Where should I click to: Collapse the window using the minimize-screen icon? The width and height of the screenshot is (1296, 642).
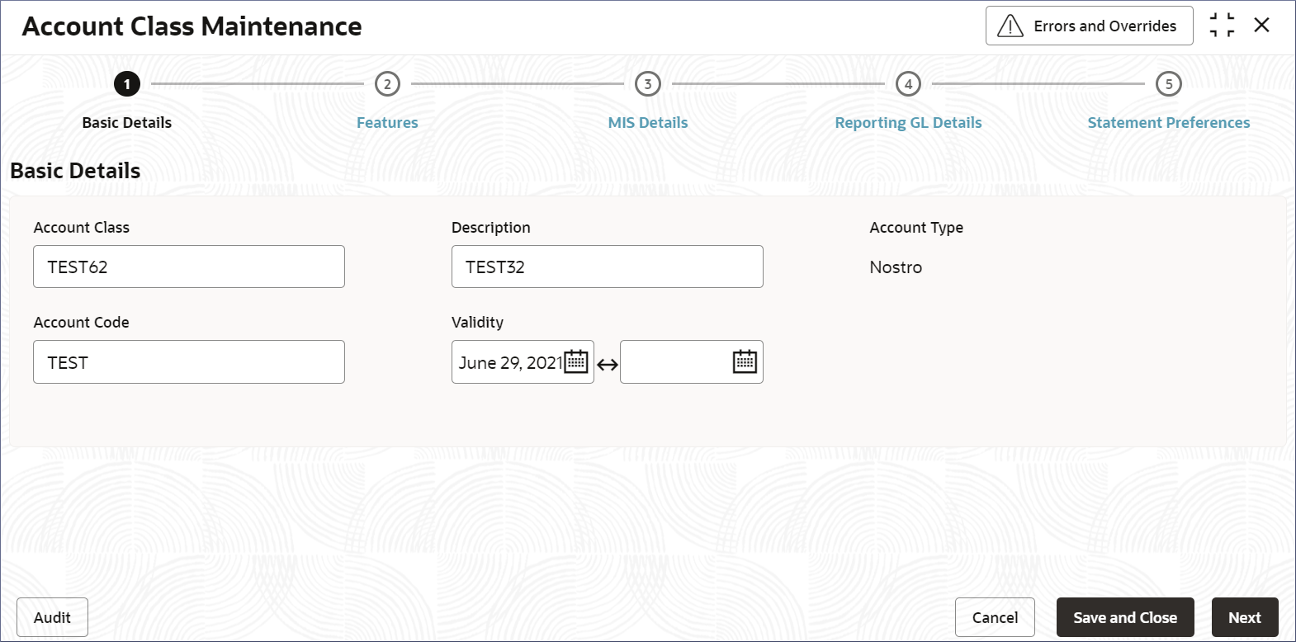pyautogui.click(x=1222, y=25)
